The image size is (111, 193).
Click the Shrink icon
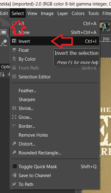coord(14,108)
